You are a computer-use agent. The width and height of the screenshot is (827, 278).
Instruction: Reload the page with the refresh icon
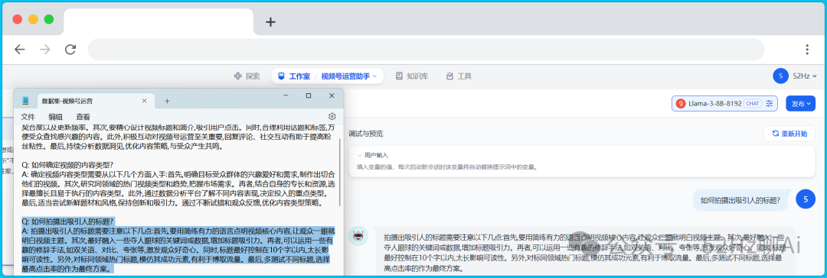point(70,50)
